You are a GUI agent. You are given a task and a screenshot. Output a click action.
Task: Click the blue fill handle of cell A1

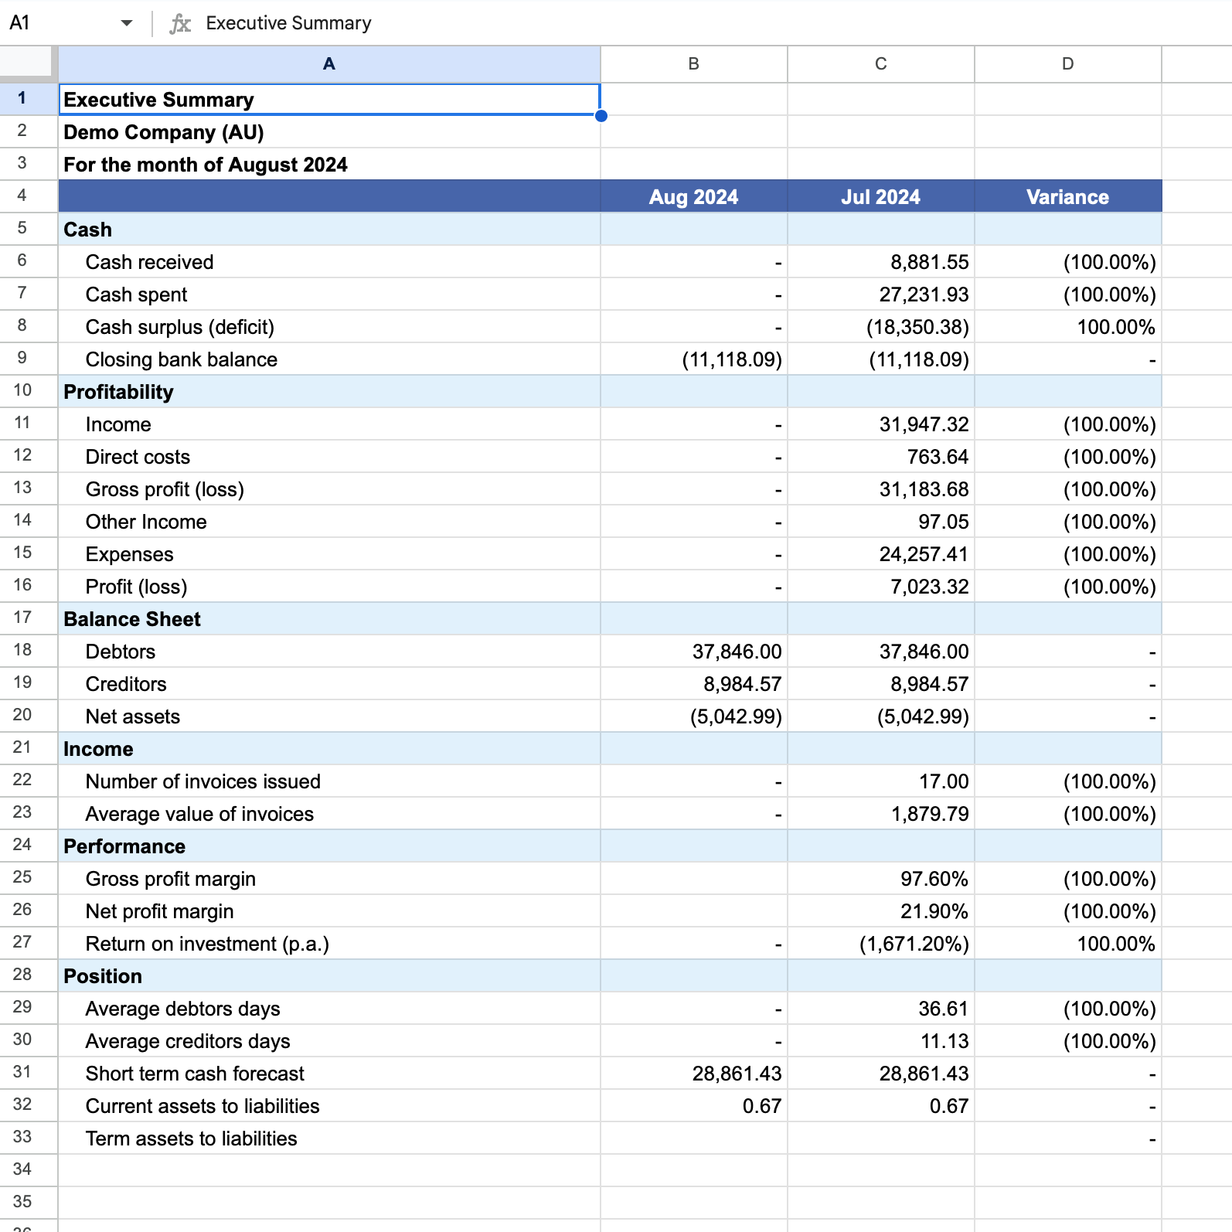coord(601,116)
